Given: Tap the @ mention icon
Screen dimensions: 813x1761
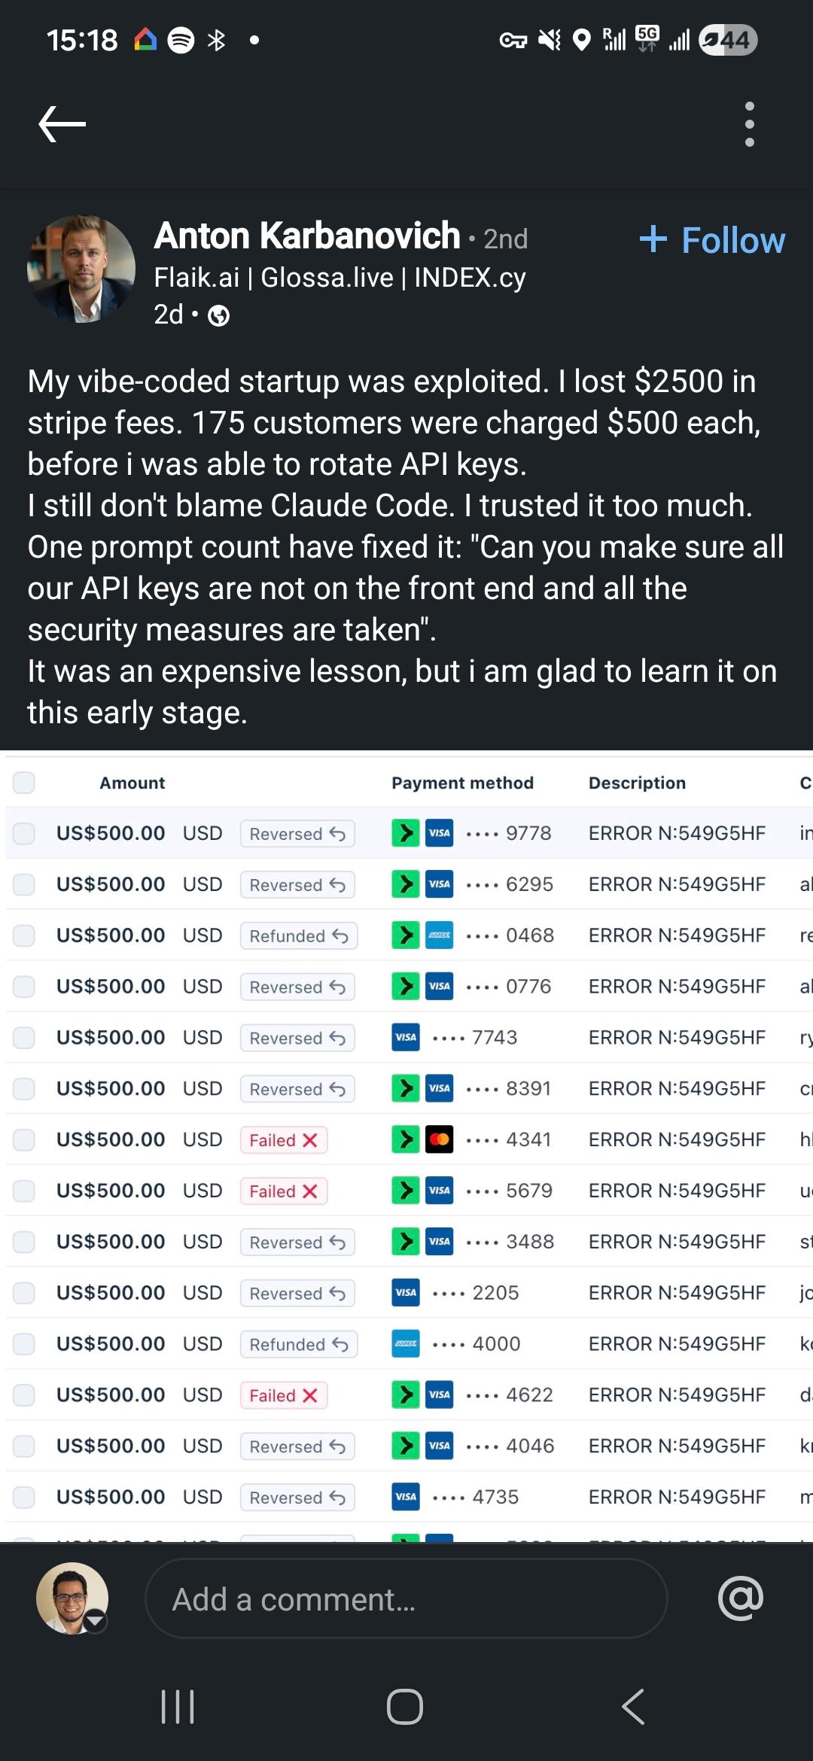Looking at the screenshot, I should coord(741,1598).
